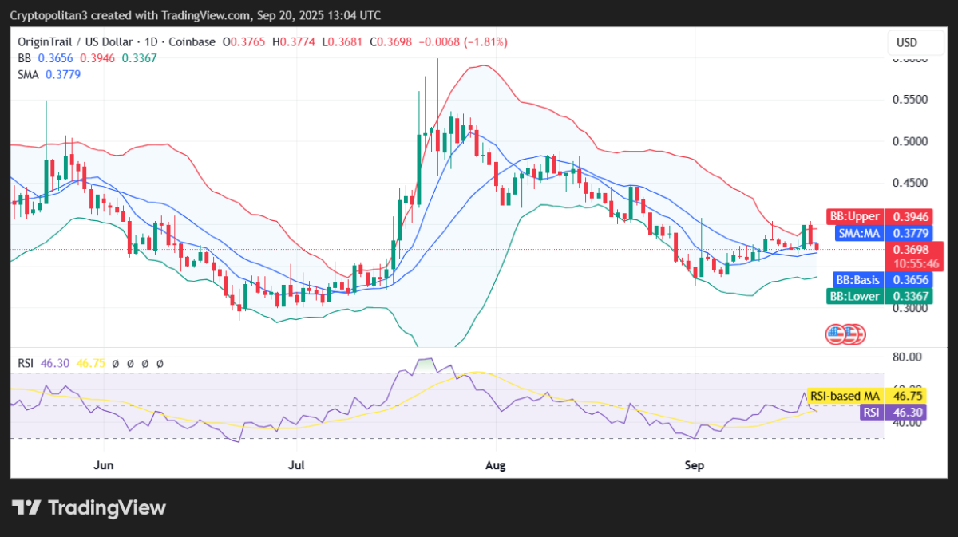This screenshot has height=537, width=958.
Task: Open the USD currency dropdown
Action: [907, 42]
